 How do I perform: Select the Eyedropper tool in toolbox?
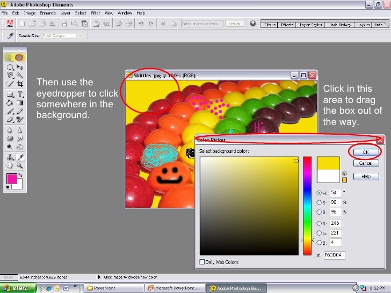20,157
